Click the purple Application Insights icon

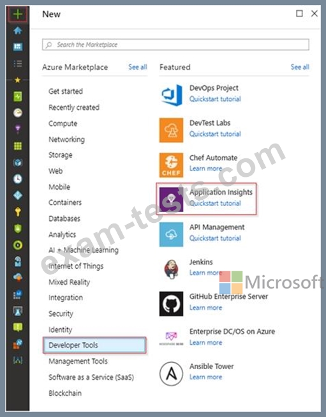172,200
